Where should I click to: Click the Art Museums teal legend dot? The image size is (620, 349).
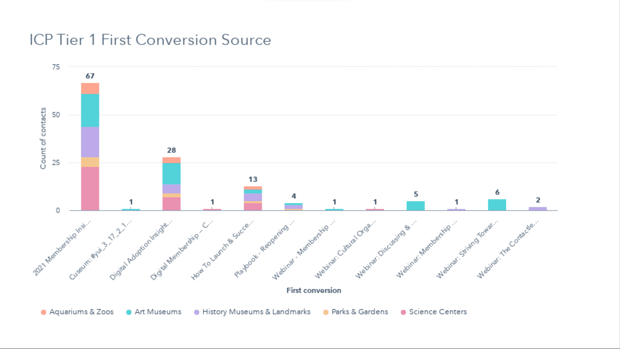click(x=129, y=312)
